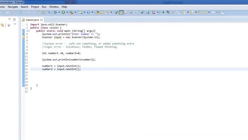Toggle the Breadcrumb icon in toolbar

point(116,12)
